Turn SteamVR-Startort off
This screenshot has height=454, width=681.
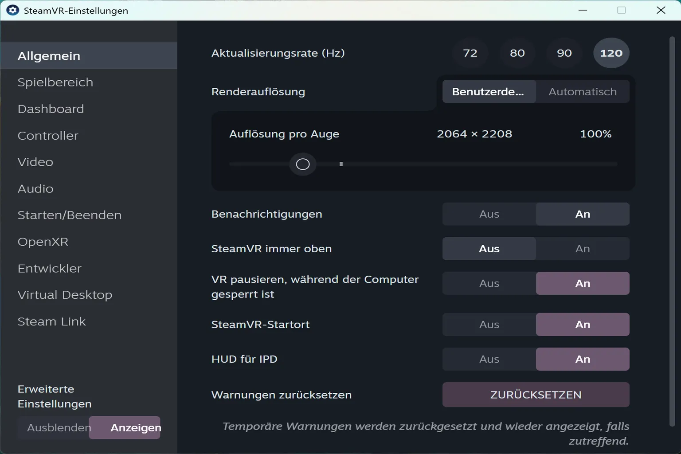[489, 325]
